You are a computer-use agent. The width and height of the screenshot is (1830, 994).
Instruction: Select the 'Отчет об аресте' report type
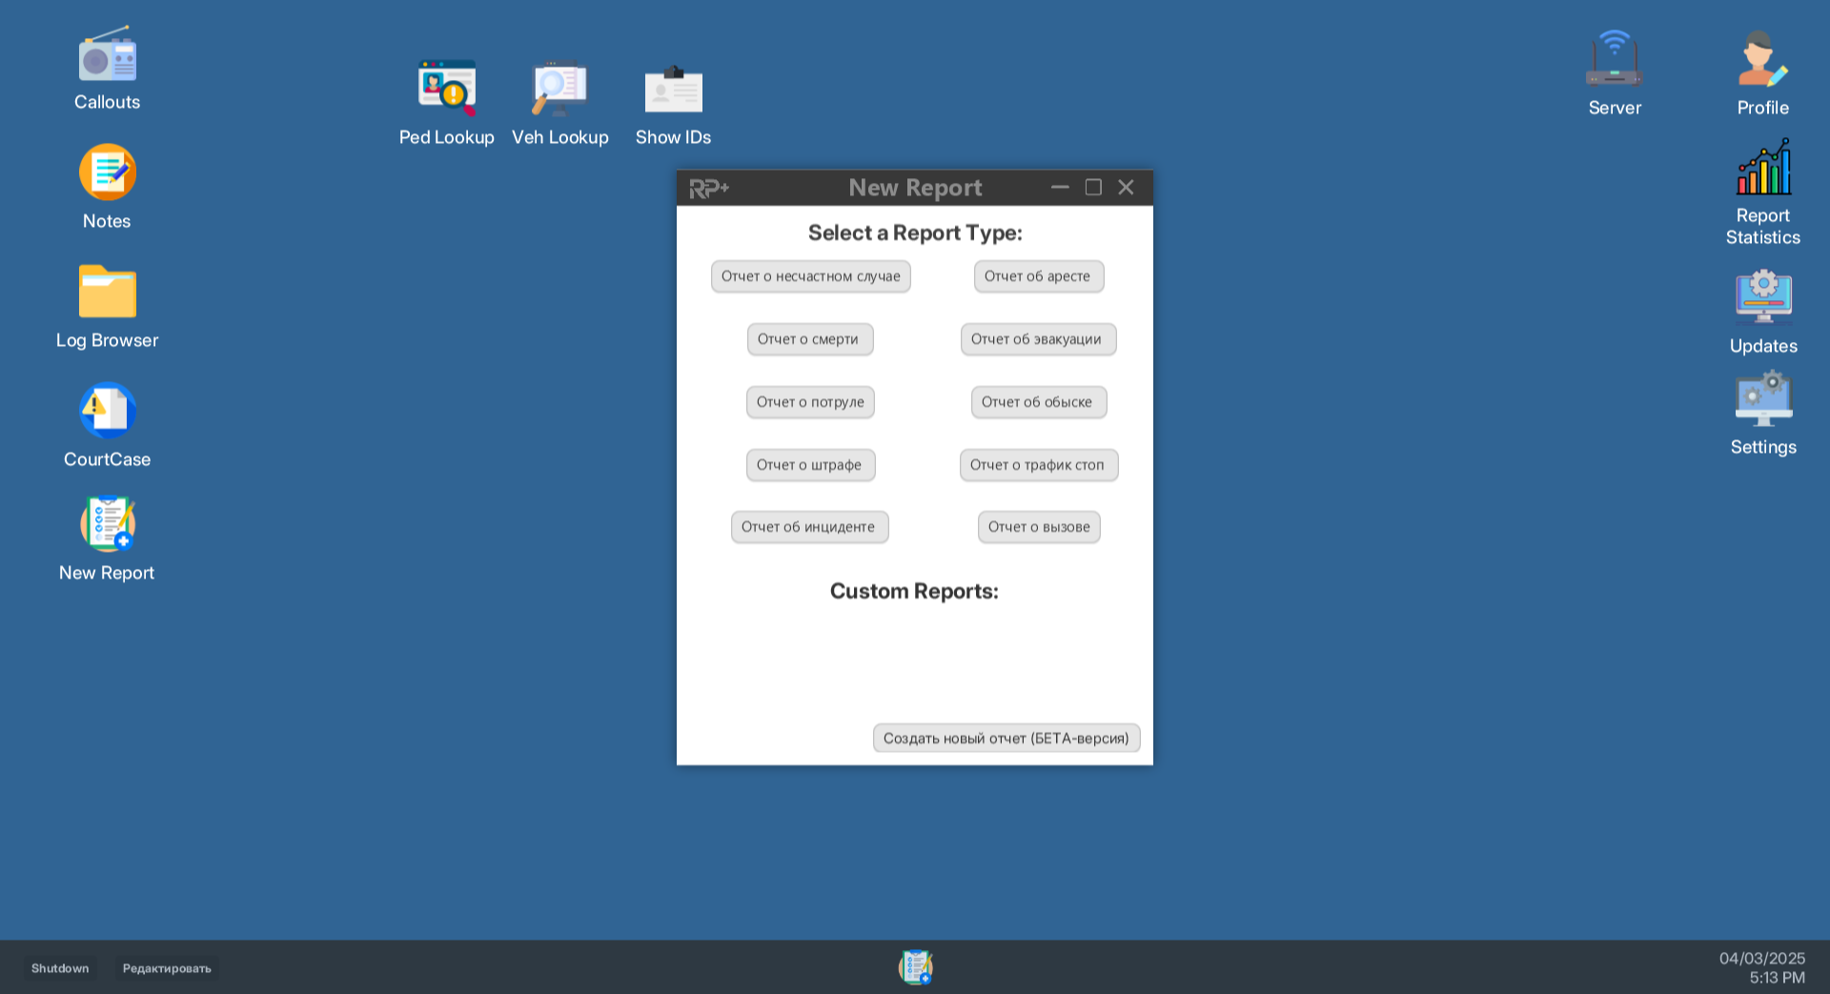coord(1038,276)
